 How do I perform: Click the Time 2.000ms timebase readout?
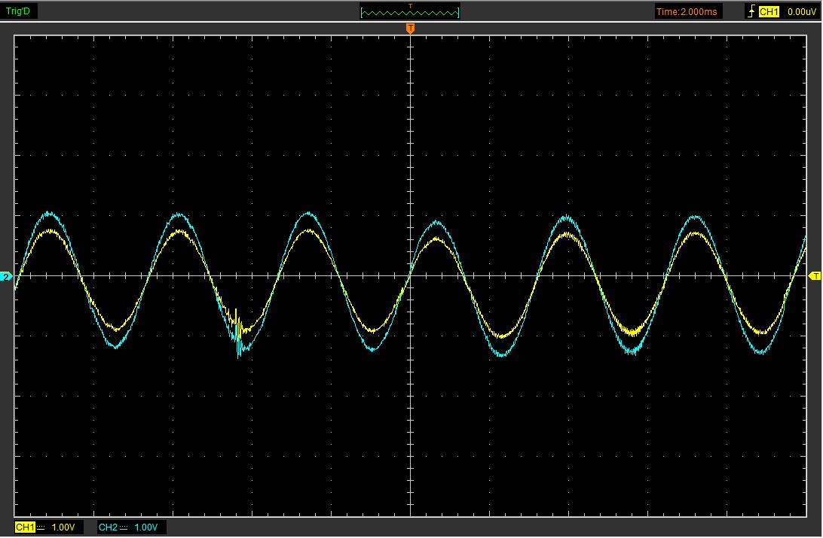point(688,11)
